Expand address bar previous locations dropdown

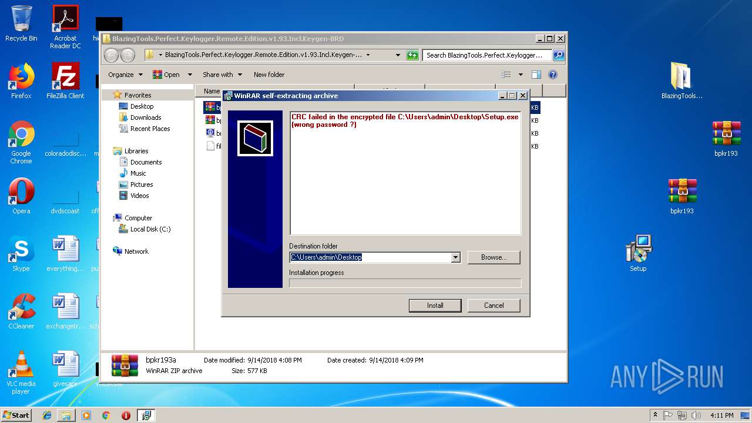click(398, 55)
